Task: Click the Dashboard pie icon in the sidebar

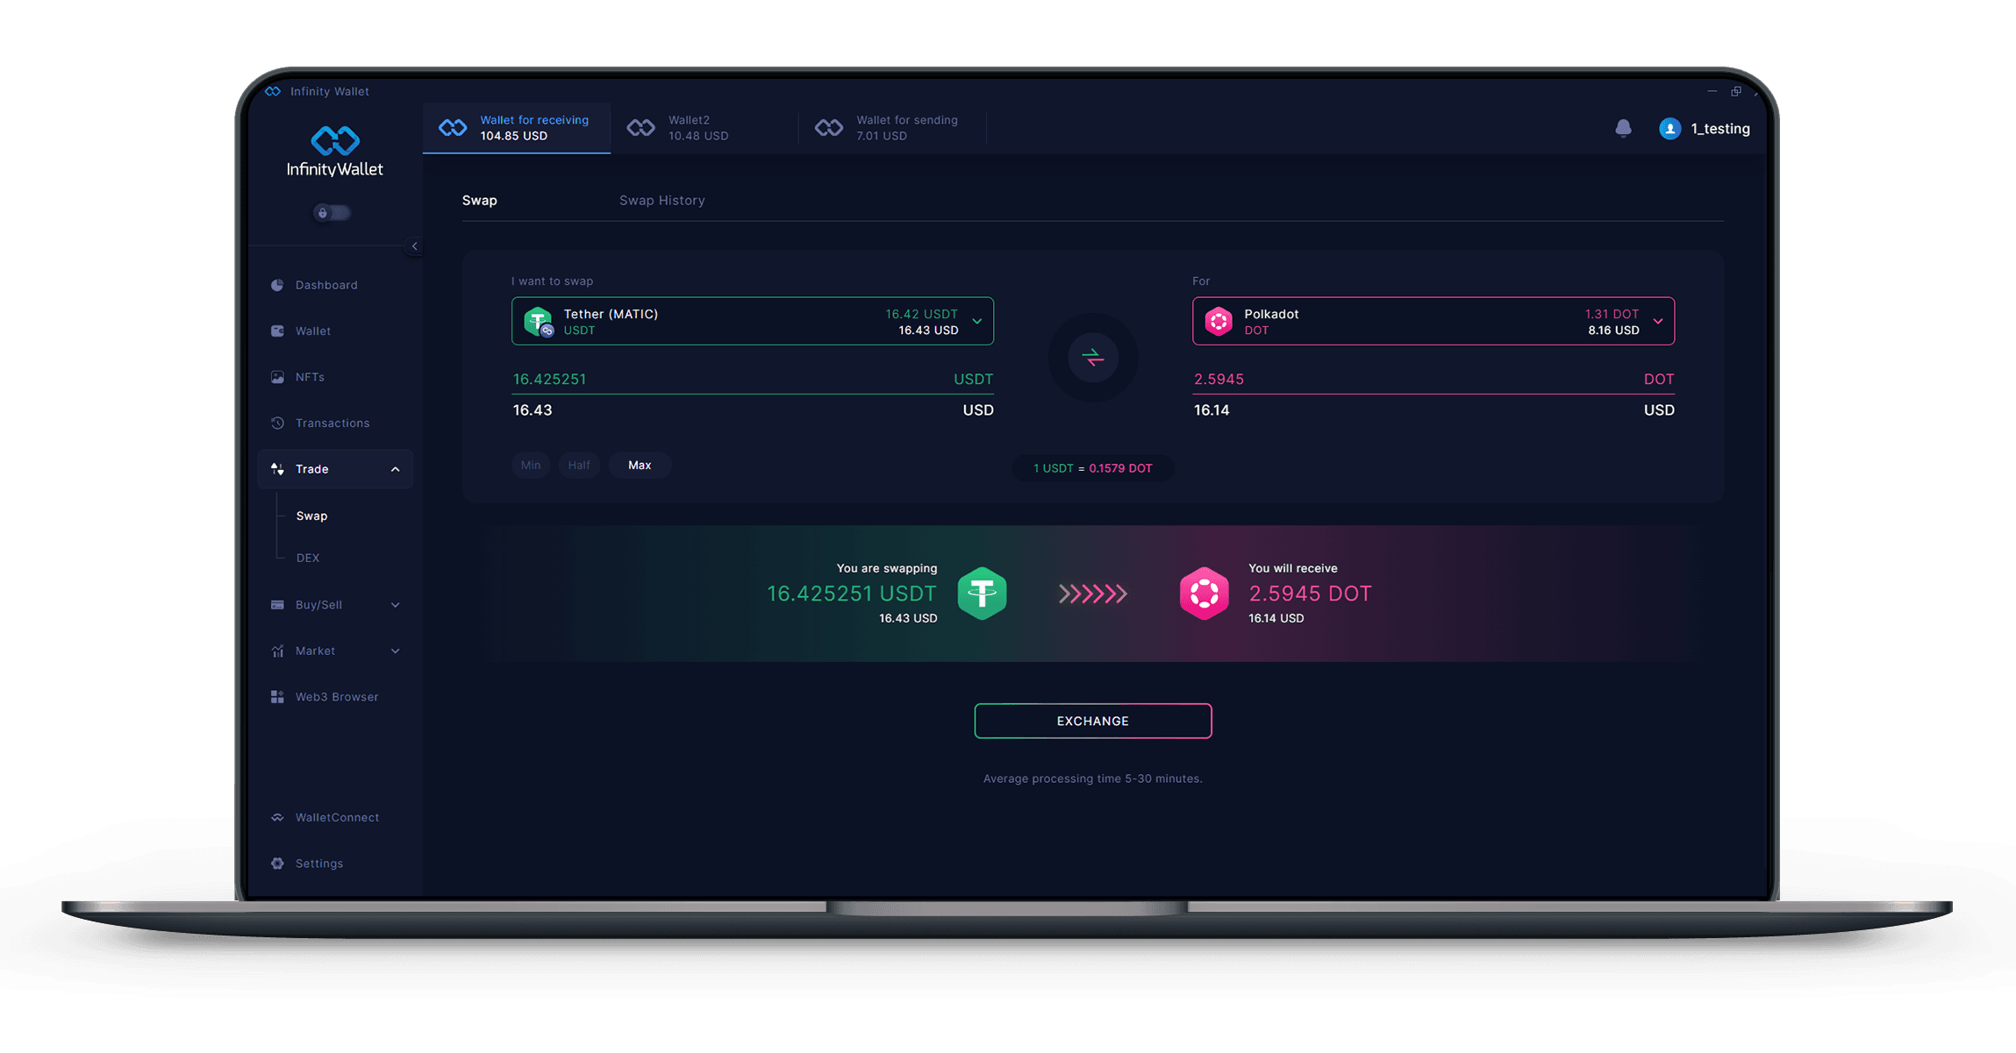Action: point(277,285)
